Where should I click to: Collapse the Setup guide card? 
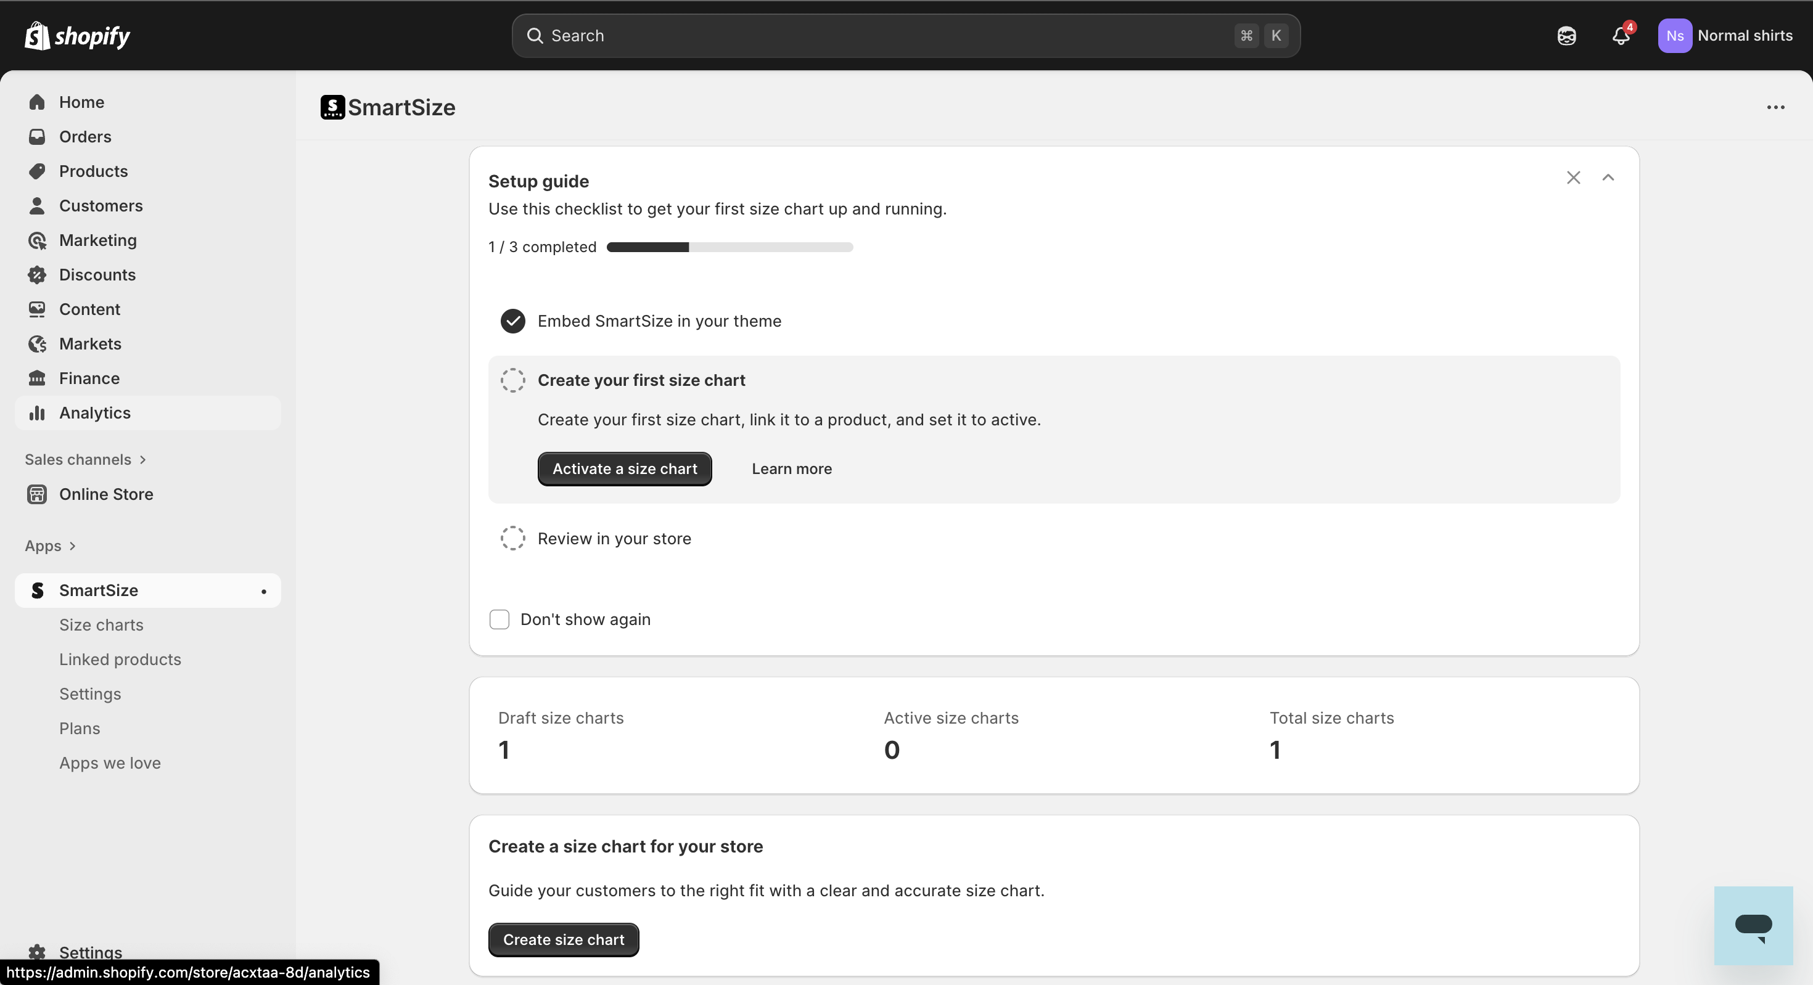click(1608, 178)
